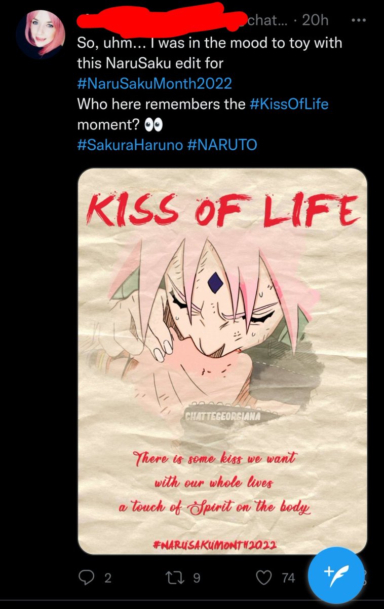View the Kiss of Life poster image
Image resolution: width=384 pixels, height=609 pixels.
pyautogui.click(x=222, y=361)
